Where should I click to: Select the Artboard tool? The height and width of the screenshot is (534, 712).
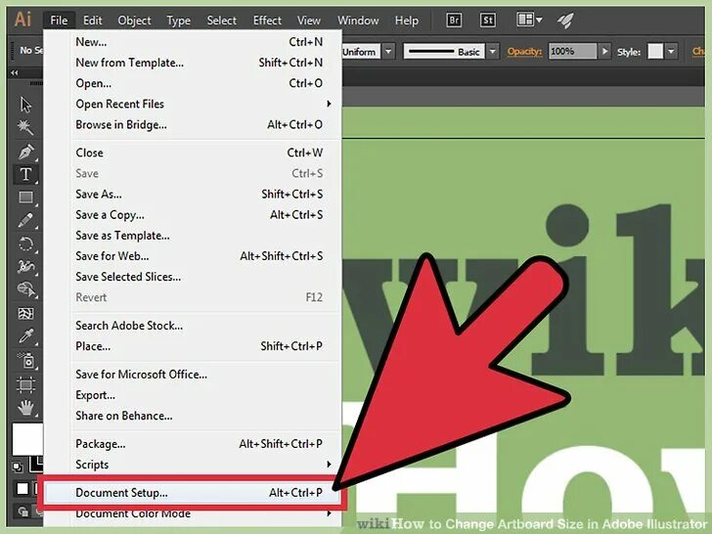click(x=25, y=385)
